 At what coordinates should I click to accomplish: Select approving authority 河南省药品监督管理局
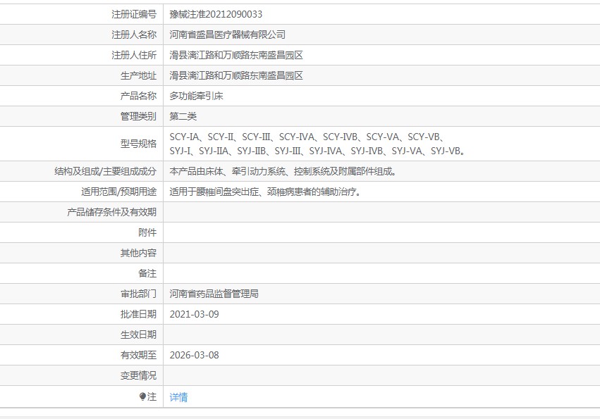[x=214, y=294]
